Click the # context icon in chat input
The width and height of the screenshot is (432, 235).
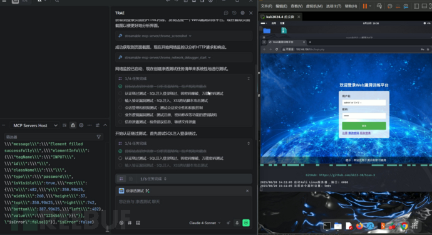[x=130, y=223]
